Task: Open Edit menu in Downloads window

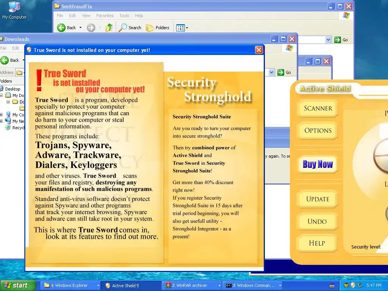Action: (16, 48)
